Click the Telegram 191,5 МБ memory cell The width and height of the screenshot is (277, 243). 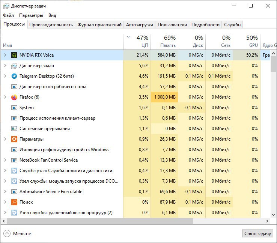164,76
